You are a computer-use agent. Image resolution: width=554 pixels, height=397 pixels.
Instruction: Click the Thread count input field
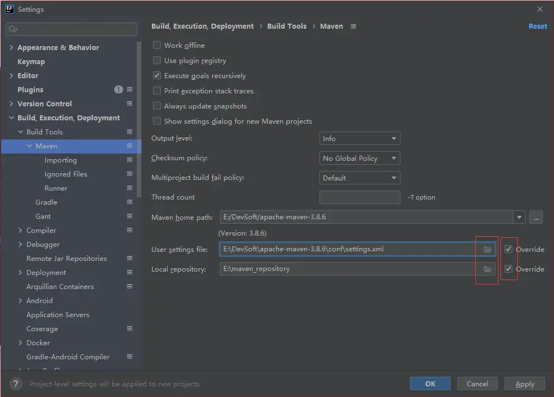(360, 197)
